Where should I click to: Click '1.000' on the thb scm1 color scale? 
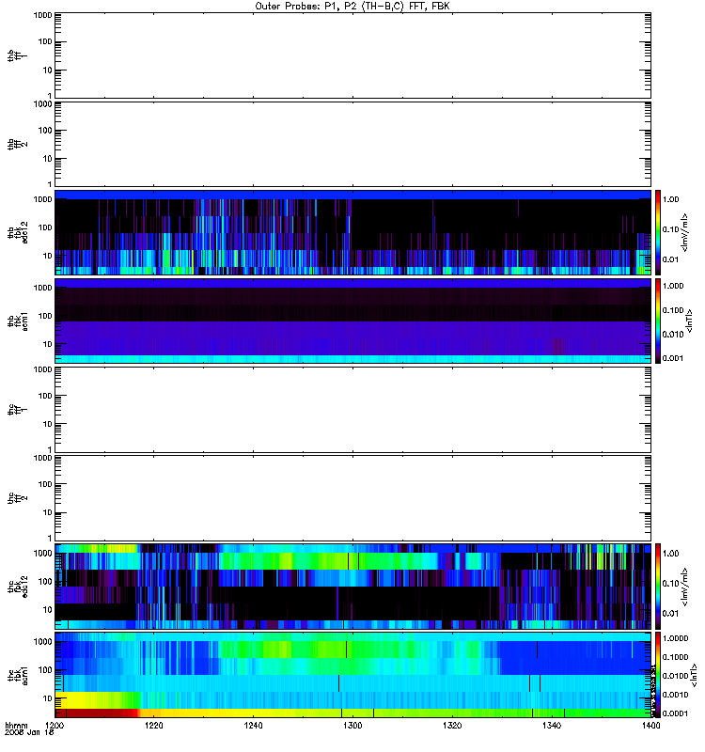(672, 286)
